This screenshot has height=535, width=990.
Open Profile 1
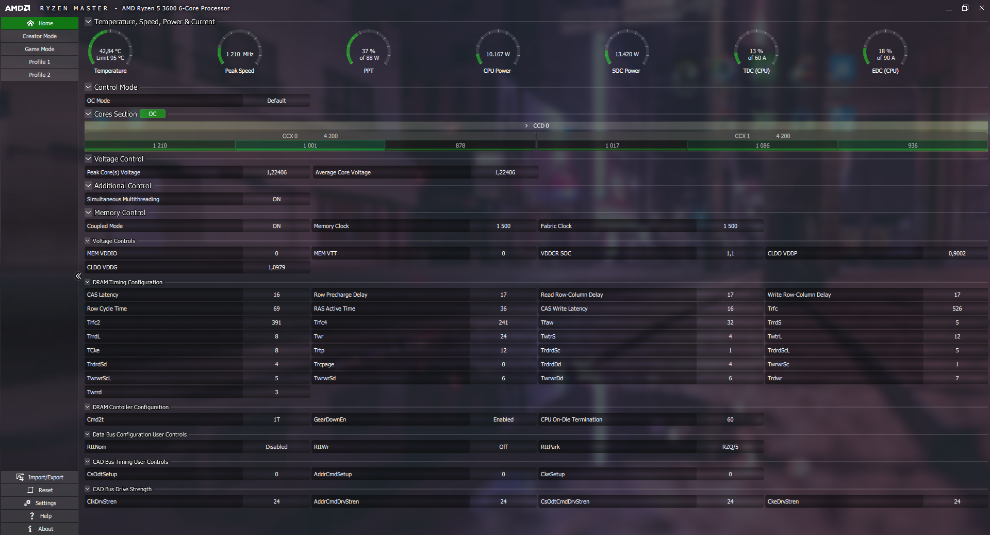coord(40,62)
